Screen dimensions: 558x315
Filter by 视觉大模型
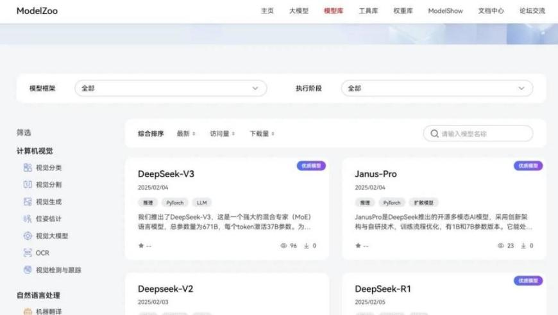coord(52,236)
